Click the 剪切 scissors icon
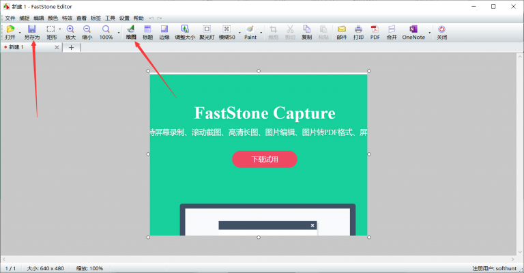 click(290, 32)
